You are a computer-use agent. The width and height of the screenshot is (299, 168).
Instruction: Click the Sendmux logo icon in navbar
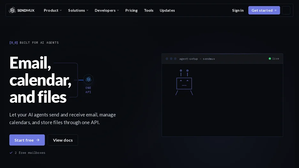tap(12, 10)
